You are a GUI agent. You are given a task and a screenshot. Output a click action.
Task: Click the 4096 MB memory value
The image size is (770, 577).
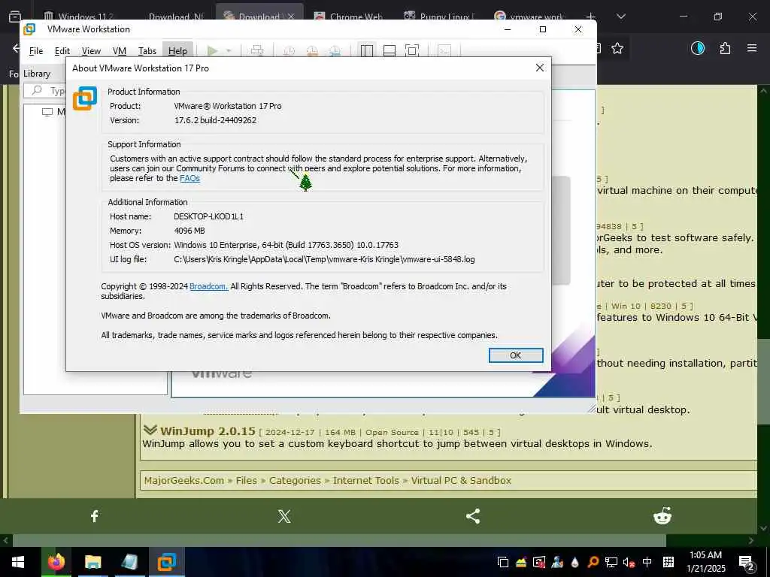[189, 231]
